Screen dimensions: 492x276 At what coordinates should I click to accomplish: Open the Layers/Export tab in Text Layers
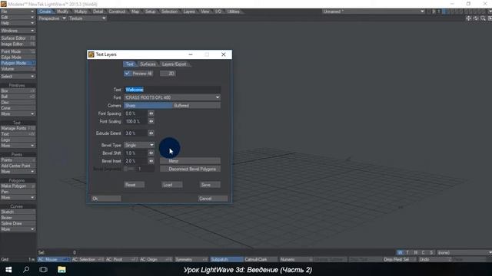click(x=174, y=64)
